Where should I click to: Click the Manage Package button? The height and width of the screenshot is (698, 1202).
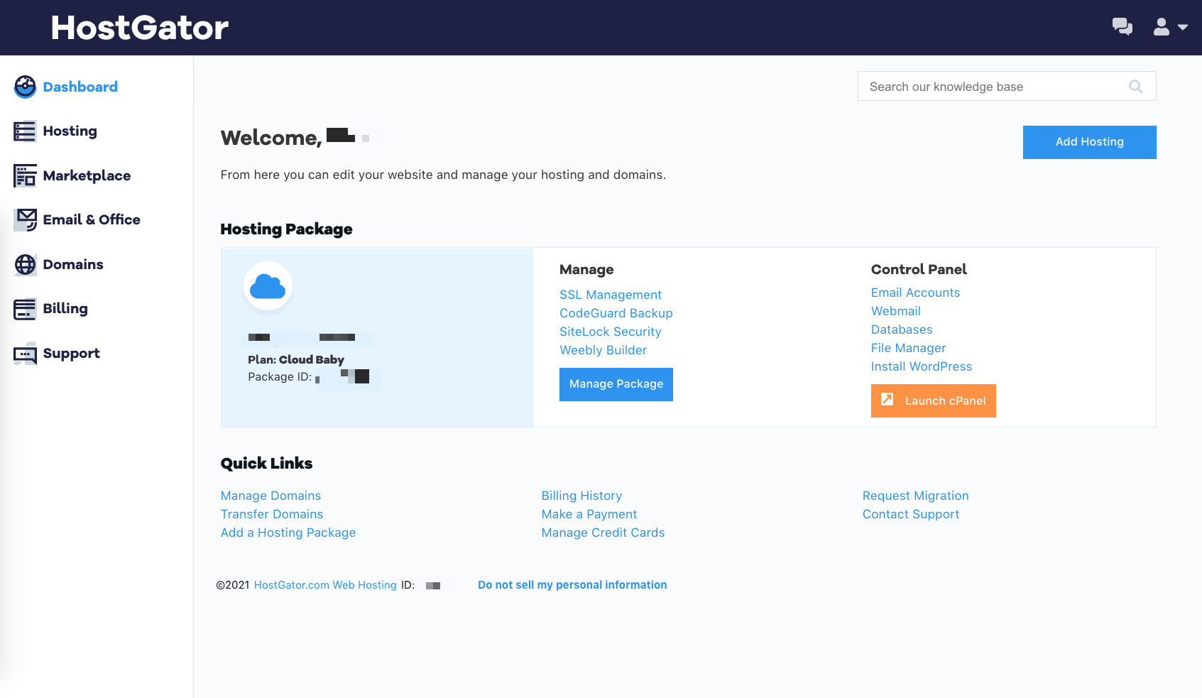616,384
